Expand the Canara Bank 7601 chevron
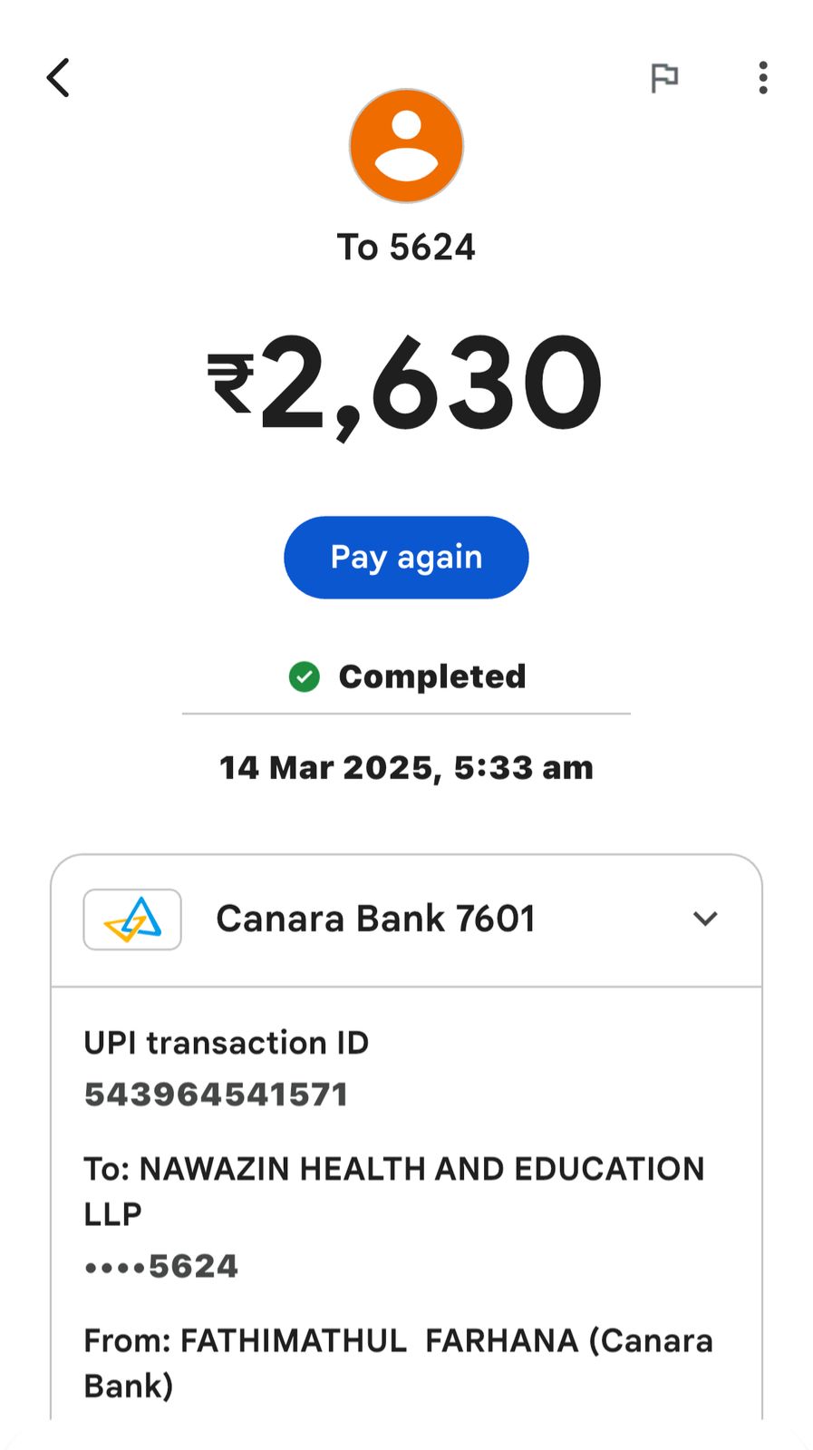 (x=705, y=919)
